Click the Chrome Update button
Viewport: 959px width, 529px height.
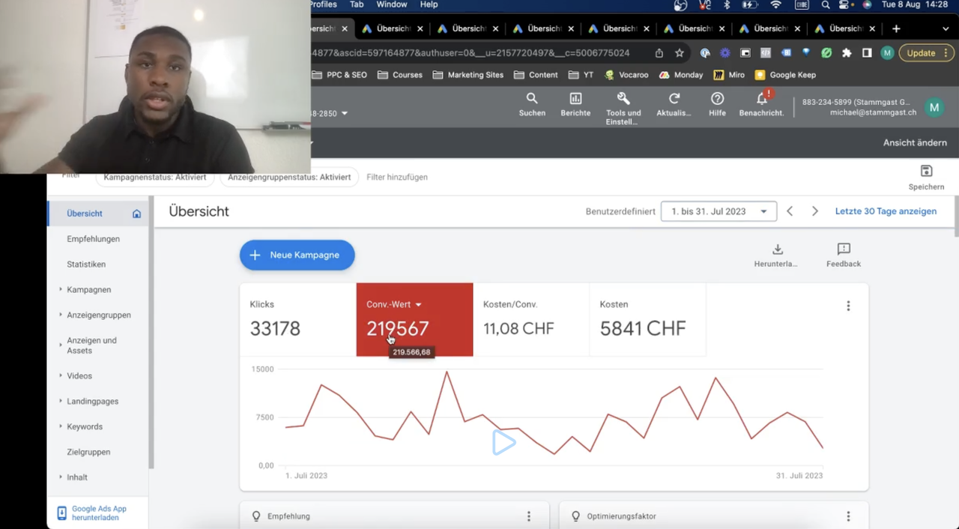(x=925, y=53)
